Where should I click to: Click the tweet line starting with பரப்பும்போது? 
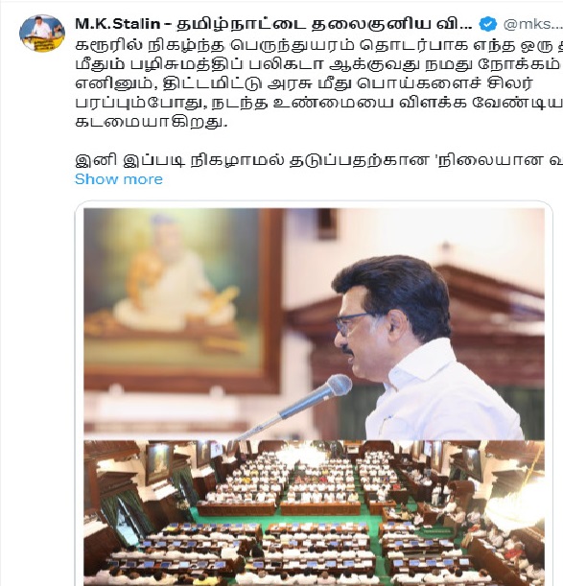pos(318,103)
